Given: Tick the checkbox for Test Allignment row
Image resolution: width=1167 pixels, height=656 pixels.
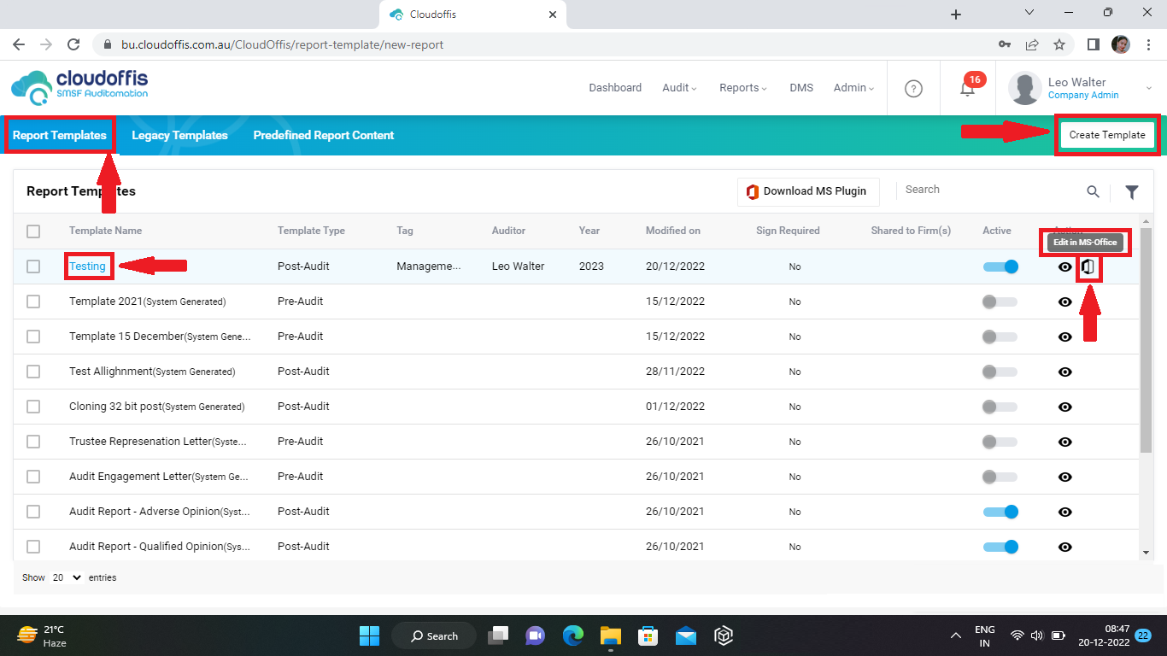Looking at the screenshot, I should coord(33,372).
